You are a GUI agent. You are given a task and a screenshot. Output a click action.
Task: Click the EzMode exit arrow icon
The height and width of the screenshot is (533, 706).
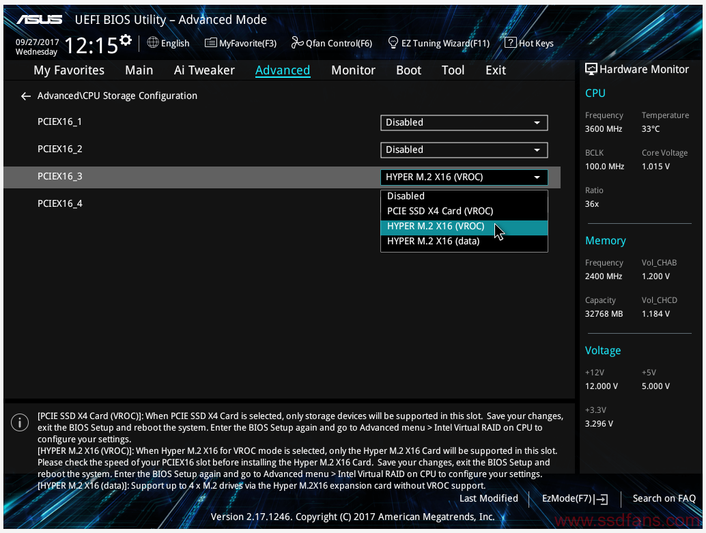[x=601, y=499]
